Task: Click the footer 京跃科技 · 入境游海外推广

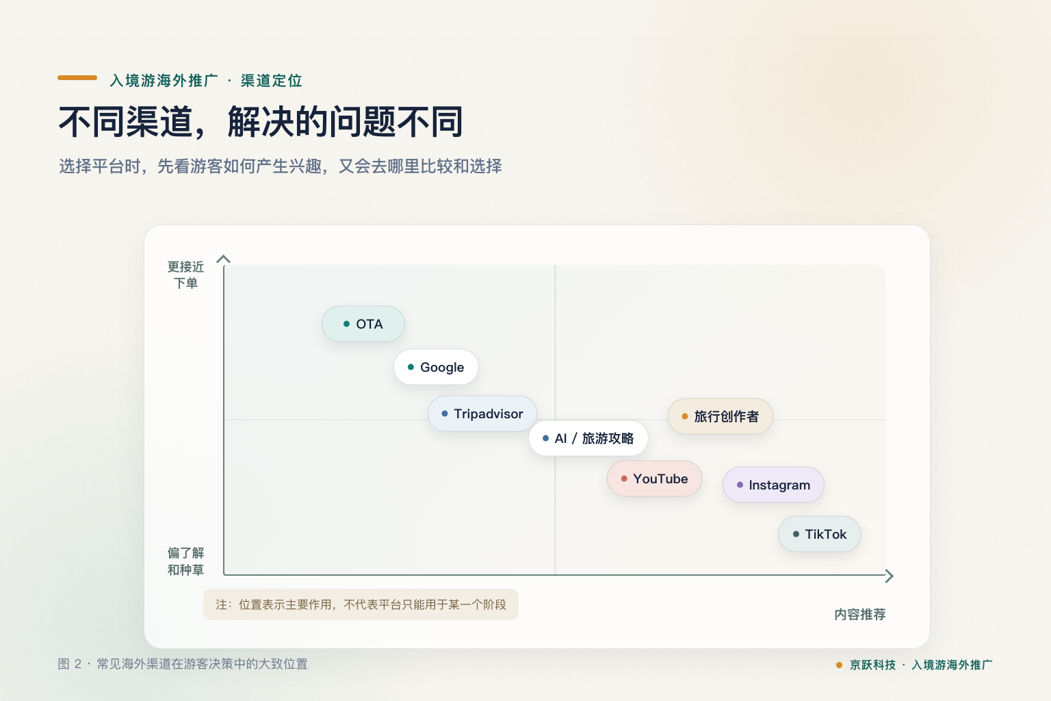Action: (x=915, y=665)
